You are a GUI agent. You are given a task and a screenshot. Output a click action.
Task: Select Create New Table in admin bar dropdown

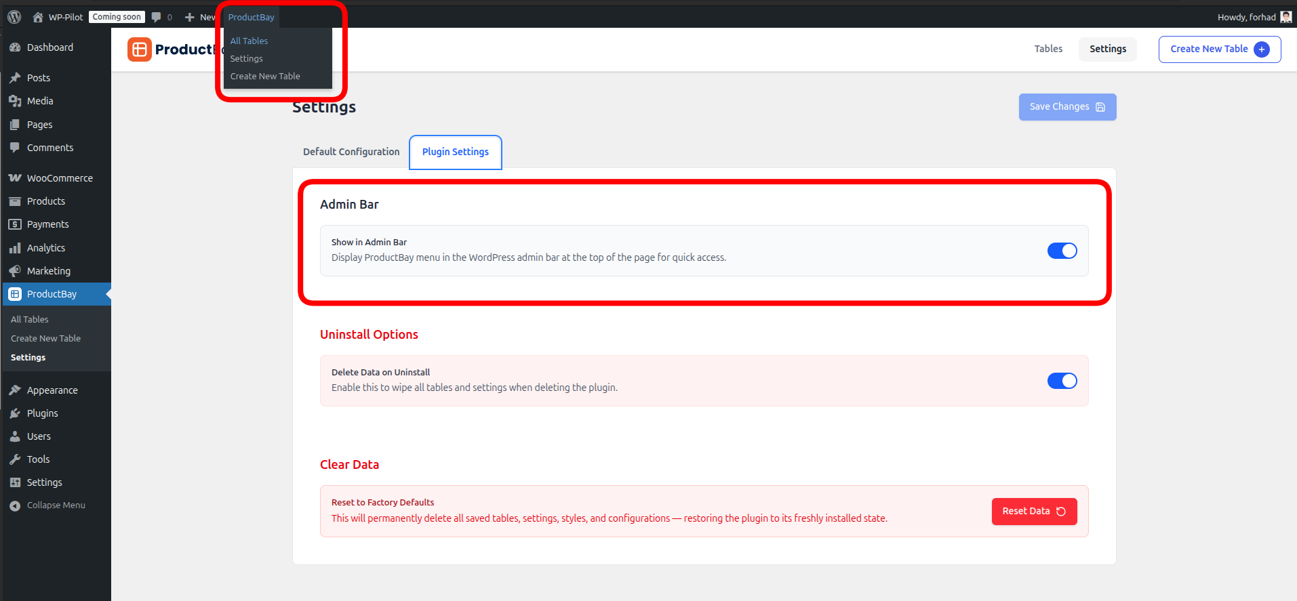coord(265,76)
